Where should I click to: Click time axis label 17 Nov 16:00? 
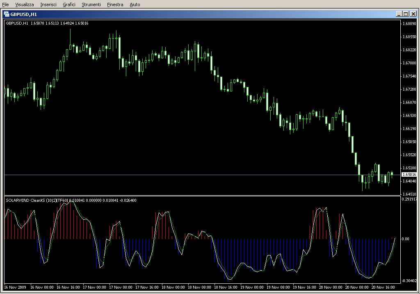[x=147, y=287]
